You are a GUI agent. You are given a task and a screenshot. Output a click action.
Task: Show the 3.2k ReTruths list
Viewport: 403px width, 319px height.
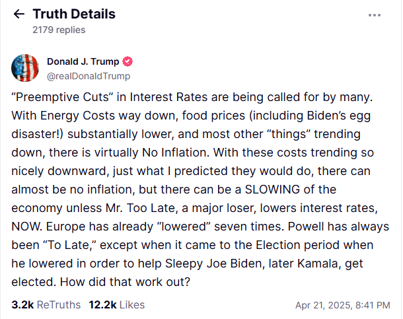coord(46,305)
